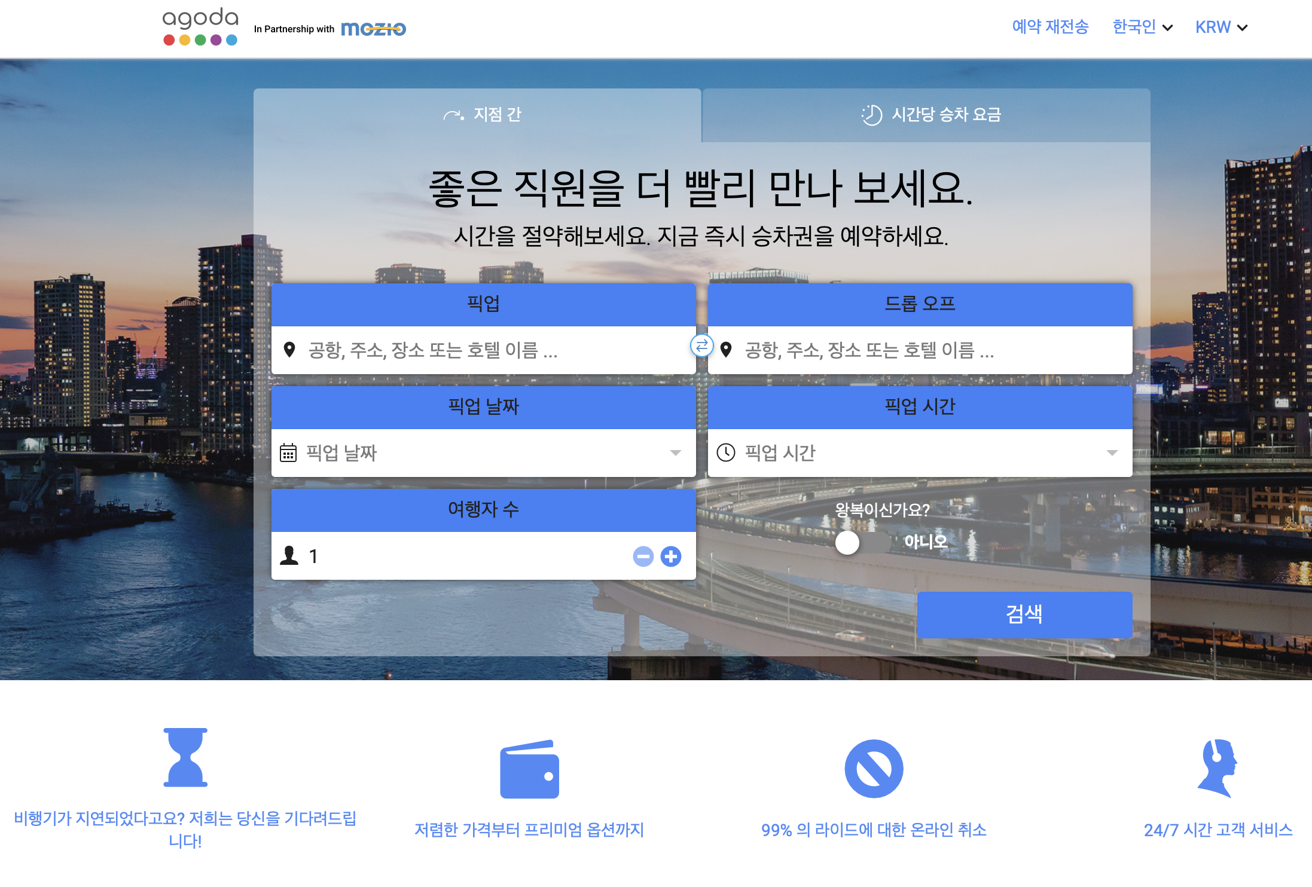Click the hourglass flight-delay icon
The width and height of the screenshot is (1312, 887).
coord(185,757)
